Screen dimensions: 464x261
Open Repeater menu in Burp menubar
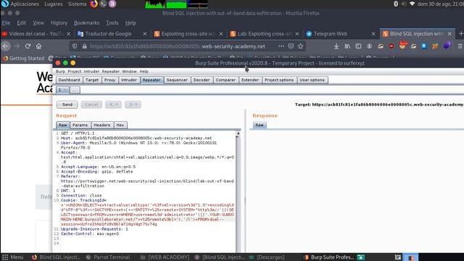[111, 72]
